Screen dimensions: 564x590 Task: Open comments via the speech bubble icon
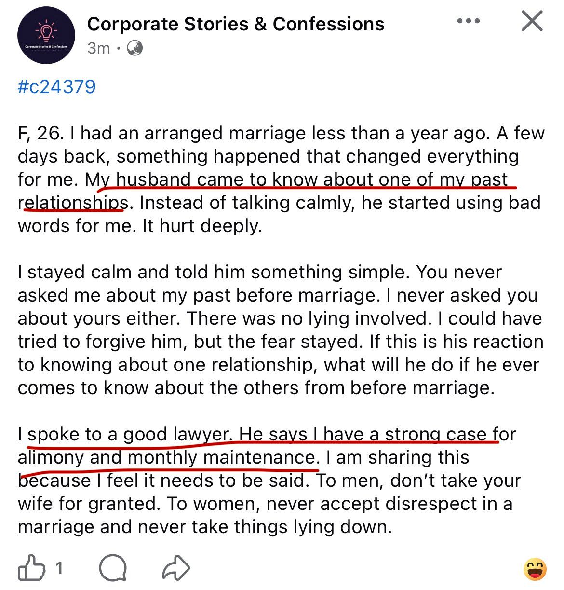tap(113, 568)
